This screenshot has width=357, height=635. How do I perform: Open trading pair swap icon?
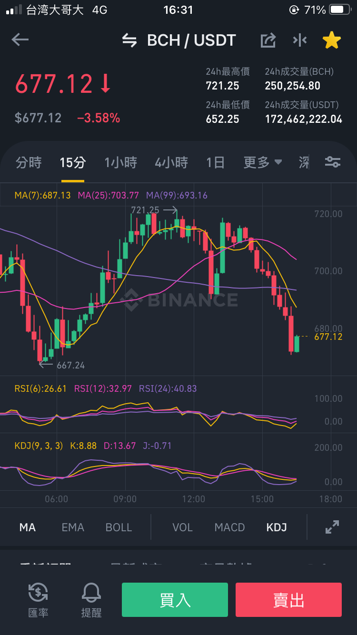pos(129,40)
